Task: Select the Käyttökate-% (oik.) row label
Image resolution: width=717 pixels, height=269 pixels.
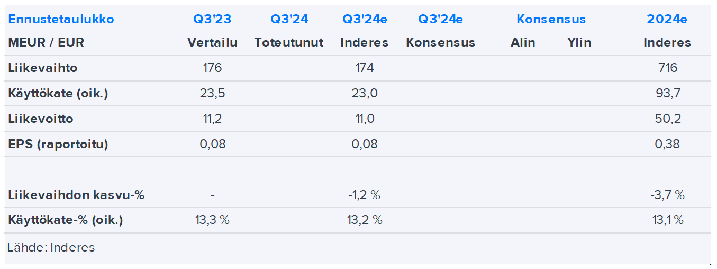Action: click(x=66, y=220)
